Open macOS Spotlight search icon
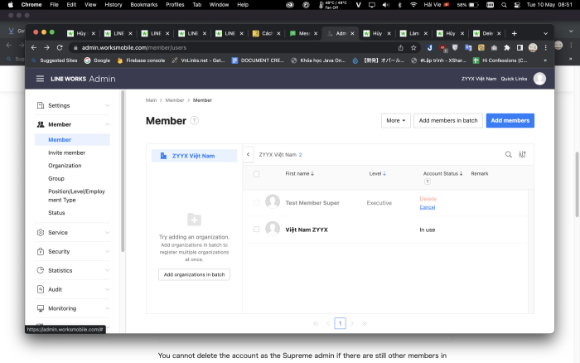 click(504, 5)
